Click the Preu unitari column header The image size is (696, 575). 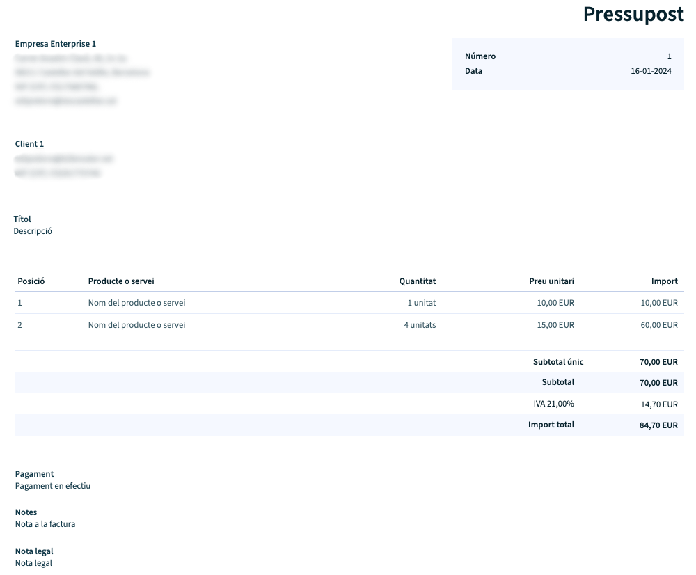[x=551, y=281]
